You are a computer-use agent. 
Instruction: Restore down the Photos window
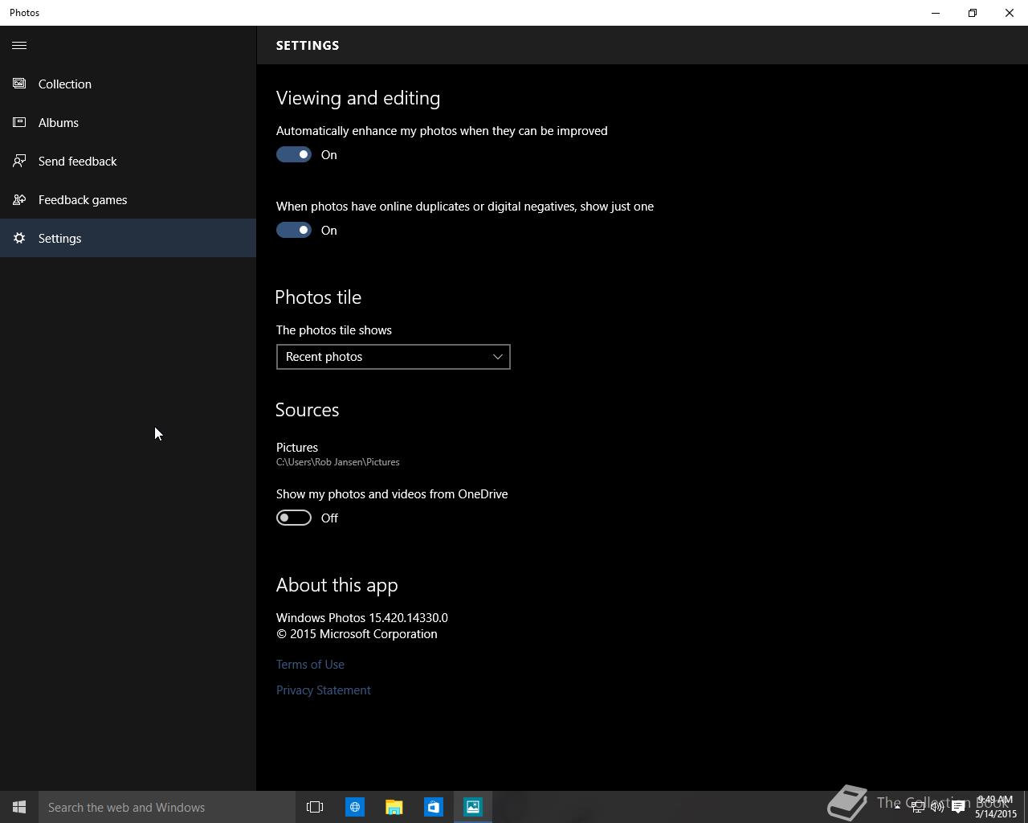(x=973, y=13)
